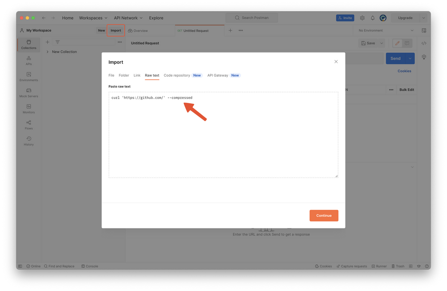The image size is (447, 291).
Task: Open the Collections sidebar panel
Action: tap(29, 44)
